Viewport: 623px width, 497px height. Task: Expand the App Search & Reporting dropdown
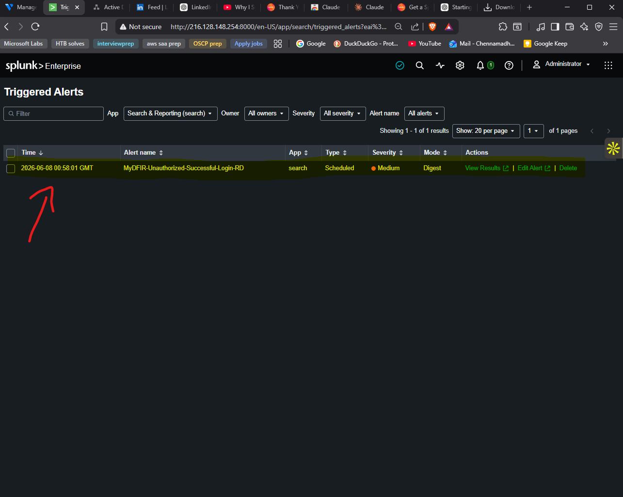coord(171,113)
